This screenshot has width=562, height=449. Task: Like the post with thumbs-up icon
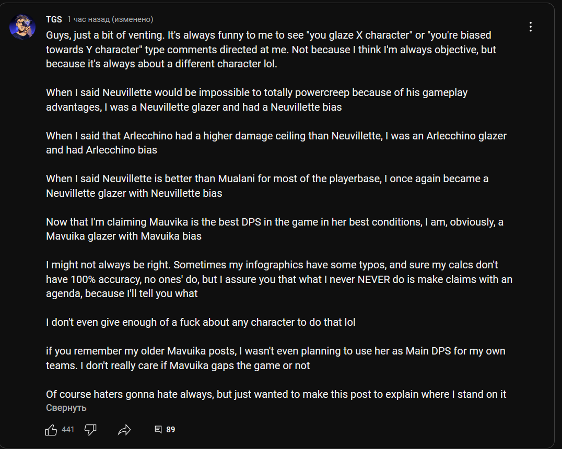point(51,430)
